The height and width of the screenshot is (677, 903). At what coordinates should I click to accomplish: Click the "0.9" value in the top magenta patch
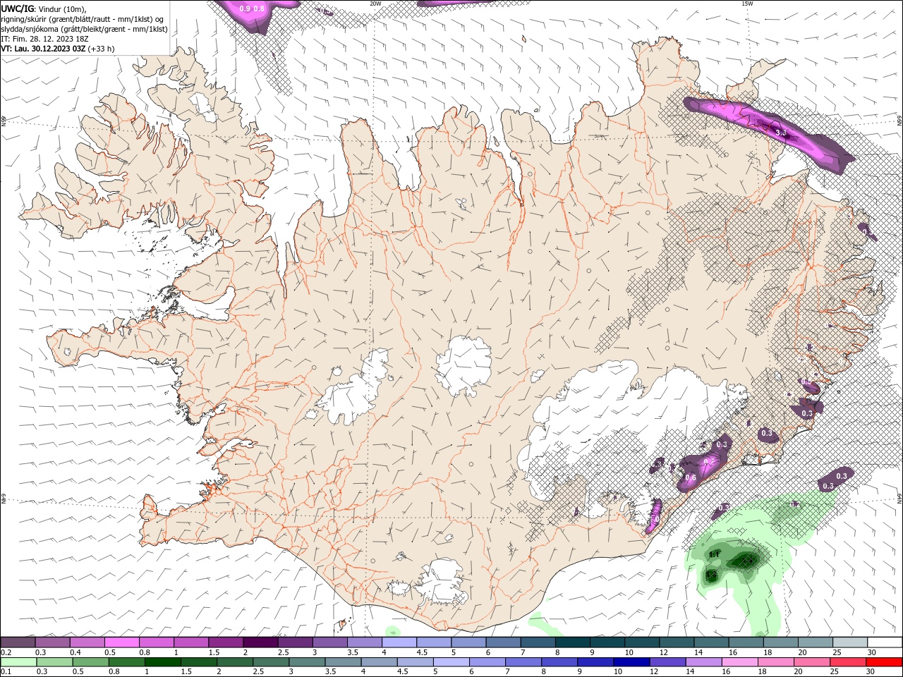click(245, 8)
